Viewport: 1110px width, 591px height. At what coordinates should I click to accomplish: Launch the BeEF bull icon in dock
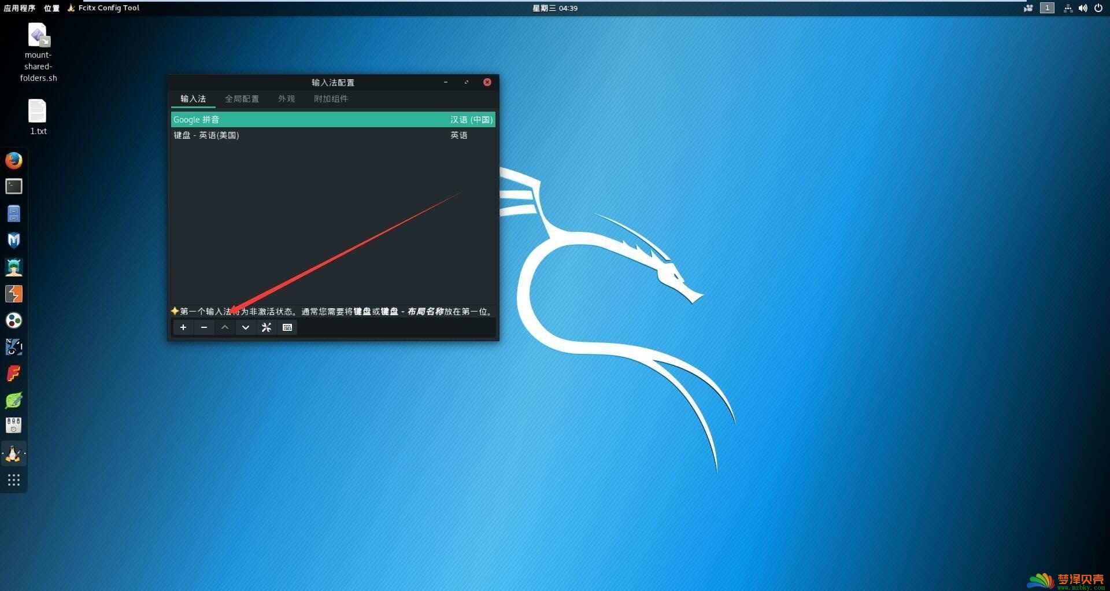[14, 347]
